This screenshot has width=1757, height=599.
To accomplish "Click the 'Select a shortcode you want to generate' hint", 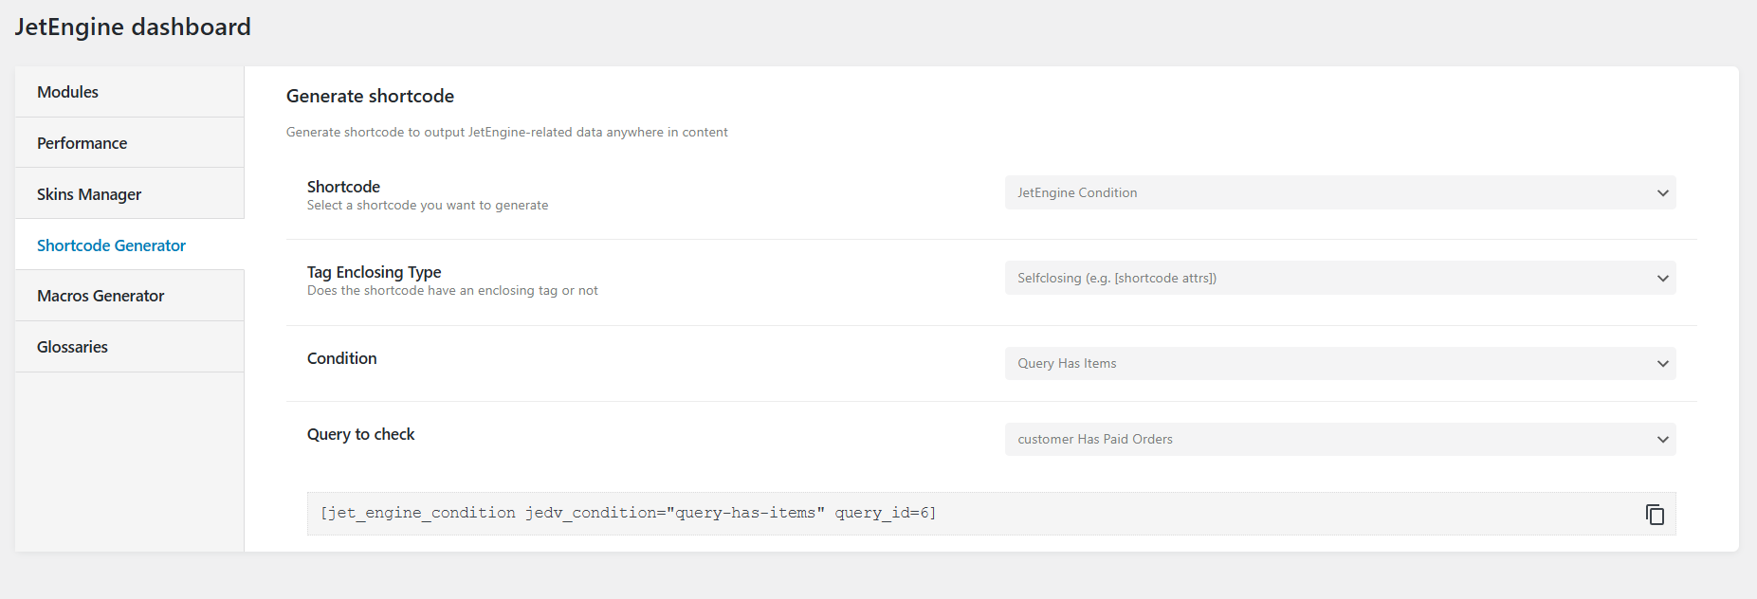I will [428, 205].
